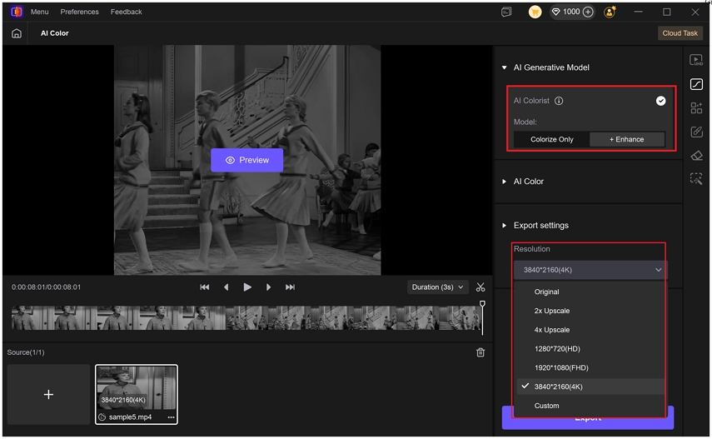The width and height of the screenshot is (712, 439).
Task: Delete source with the trash icon
Action: (x=480, y=352)
